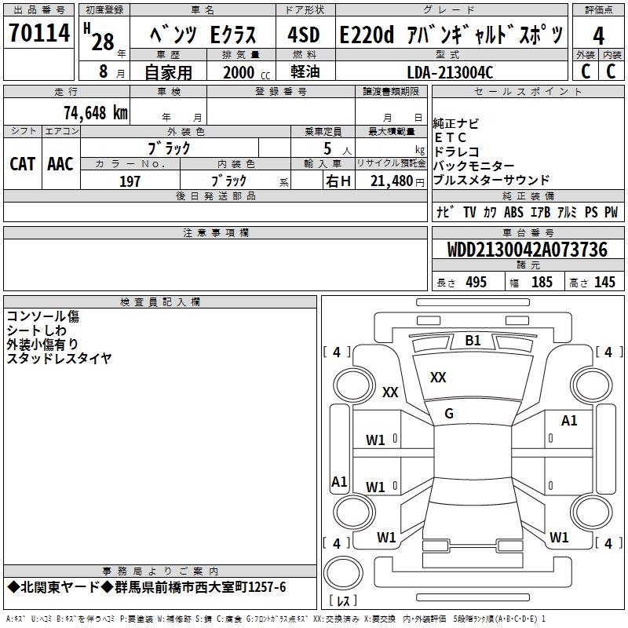Select the first registration year H28

(x=99, y=38)
